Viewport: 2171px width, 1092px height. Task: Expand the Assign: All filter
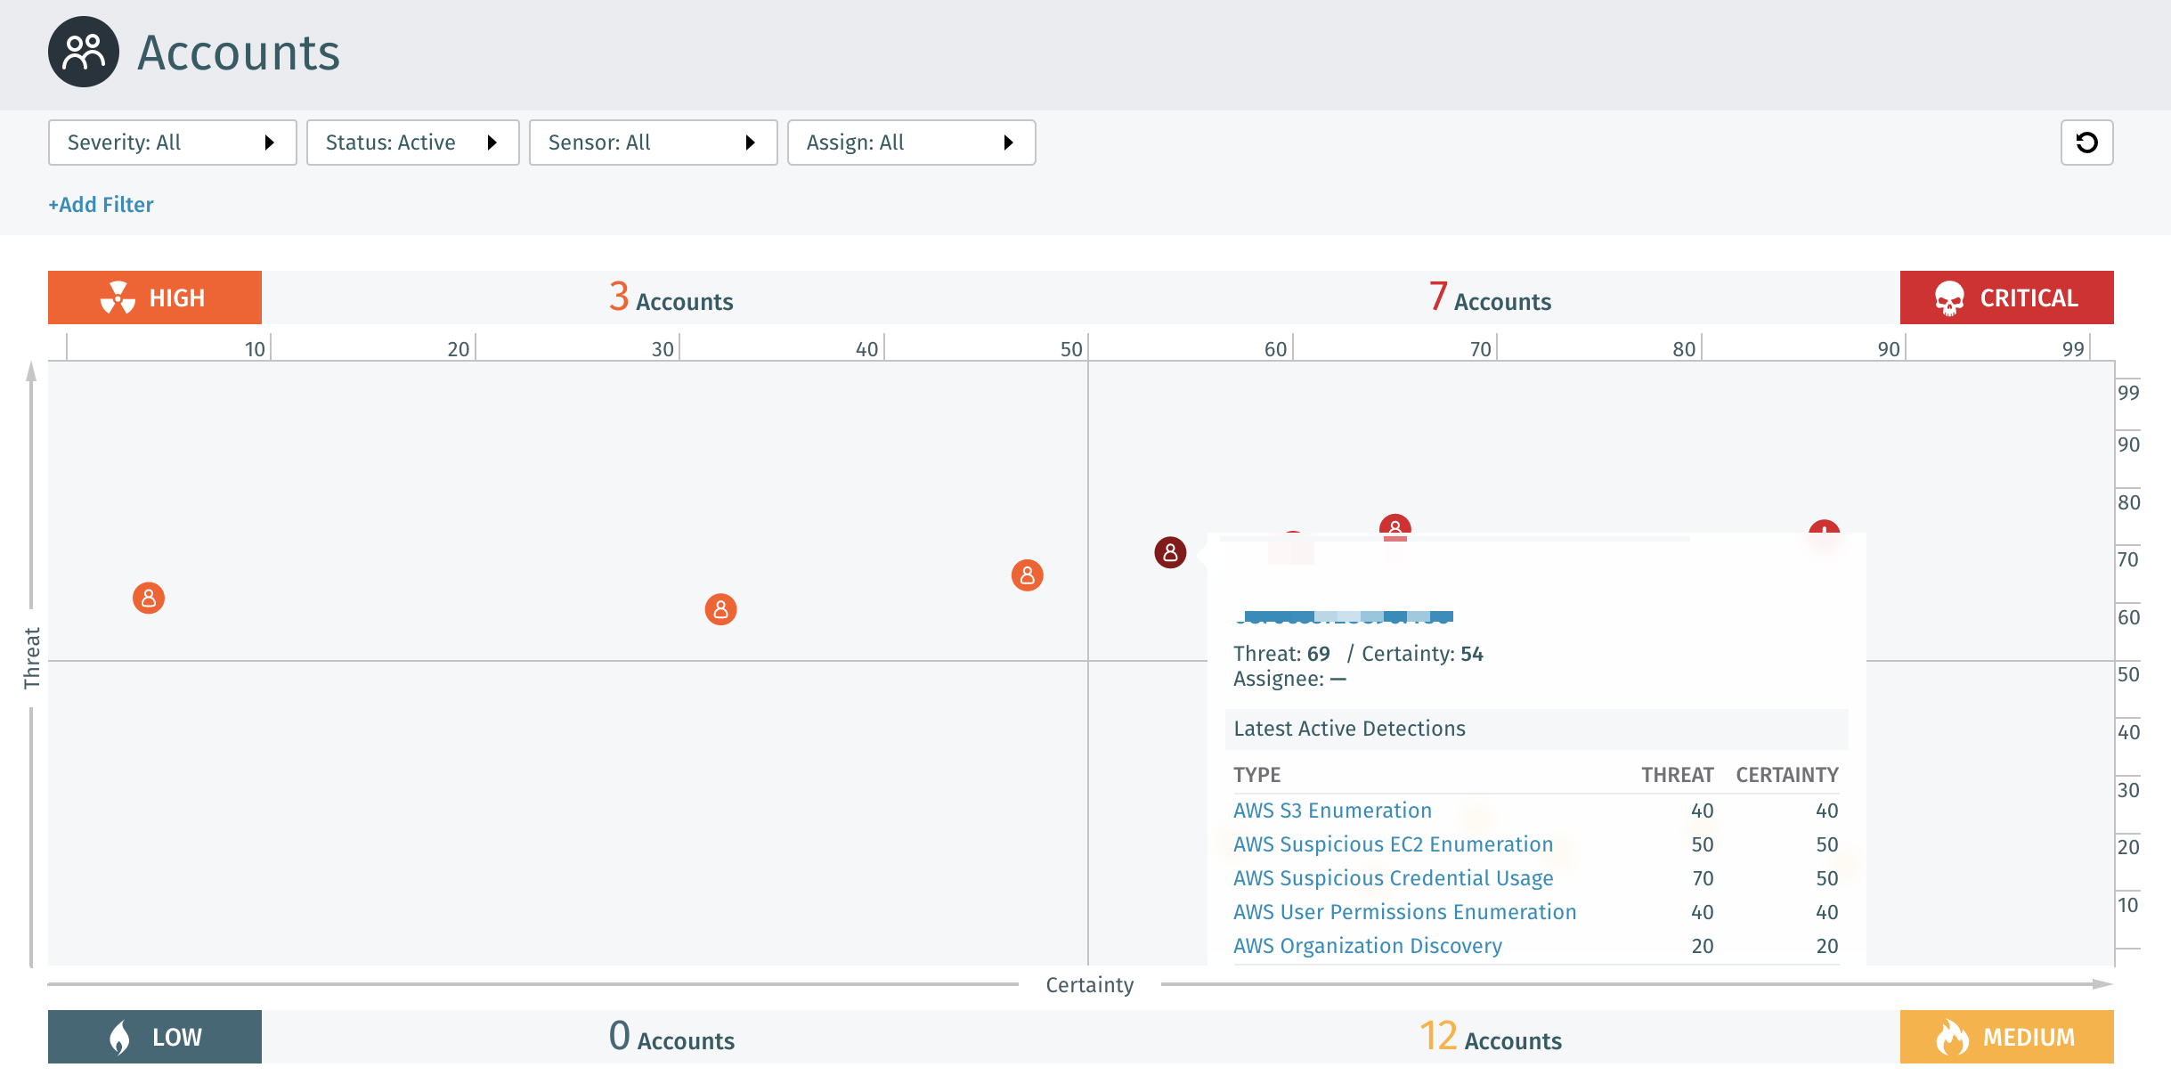pos(911,143)
